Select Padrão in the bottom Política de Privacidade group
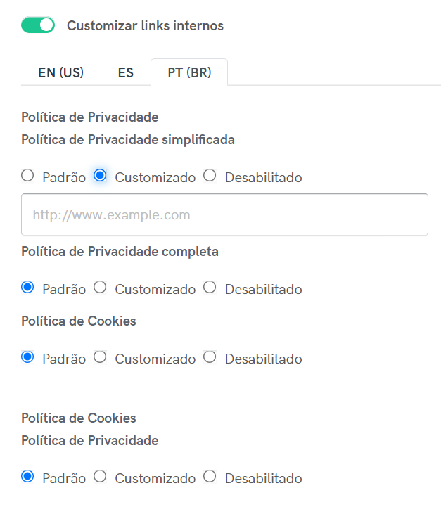The image size is (441, 507). [27, 477]
